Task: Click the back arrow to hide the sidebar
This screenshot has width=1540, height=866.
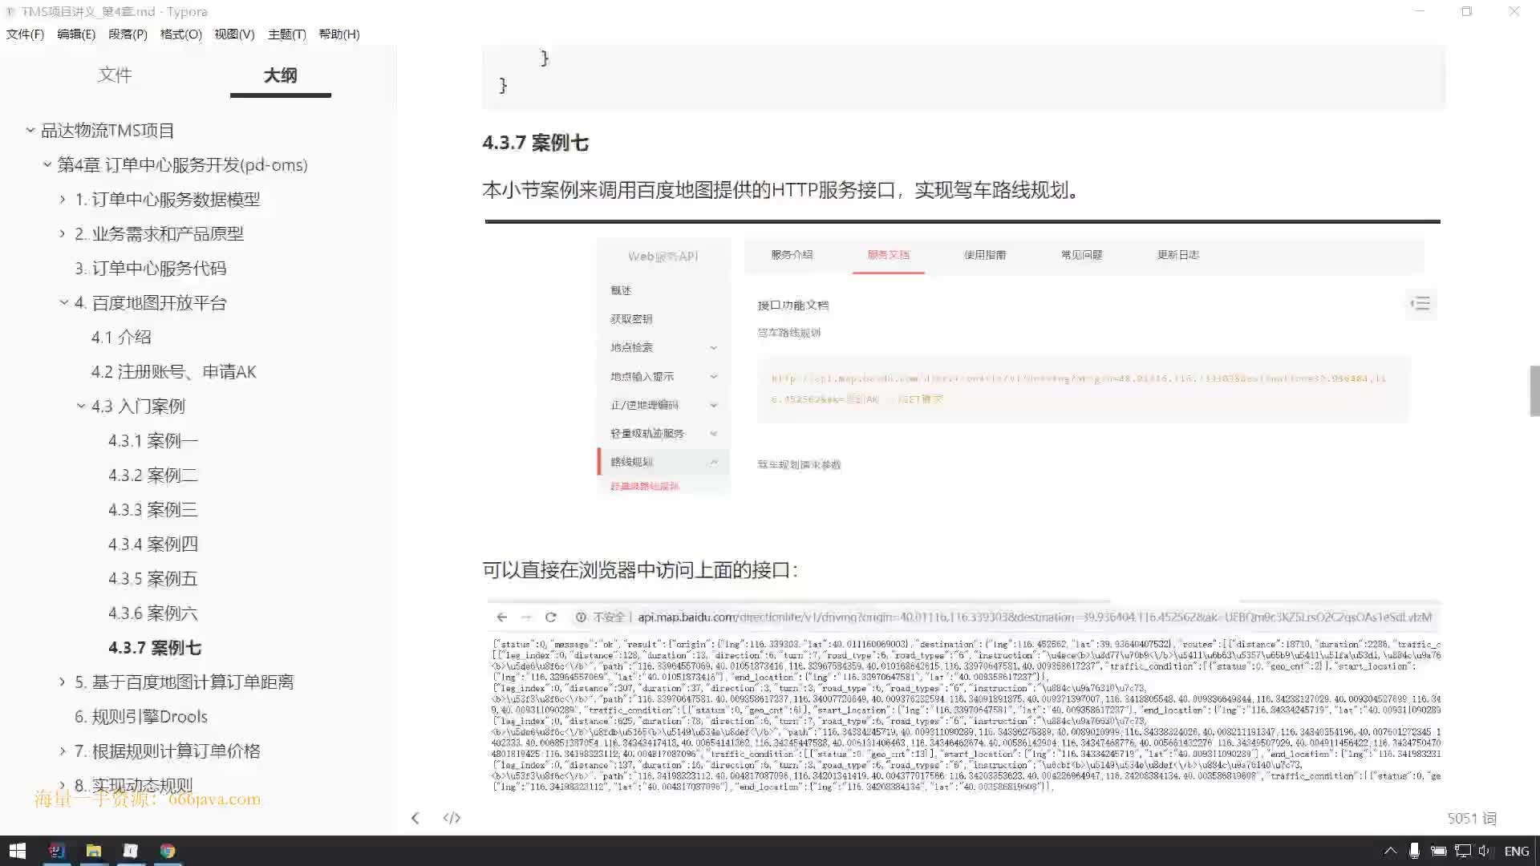Action: pos(415,818)
